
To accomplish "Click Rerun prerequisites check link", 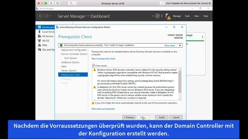I will click(103, 59).
